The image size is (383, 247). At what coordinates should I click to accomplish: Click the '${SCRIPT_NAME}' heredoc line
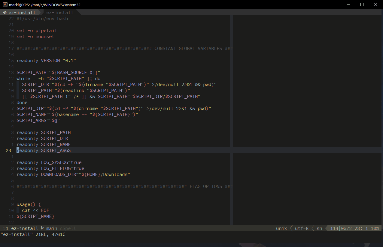click(35, 216)
